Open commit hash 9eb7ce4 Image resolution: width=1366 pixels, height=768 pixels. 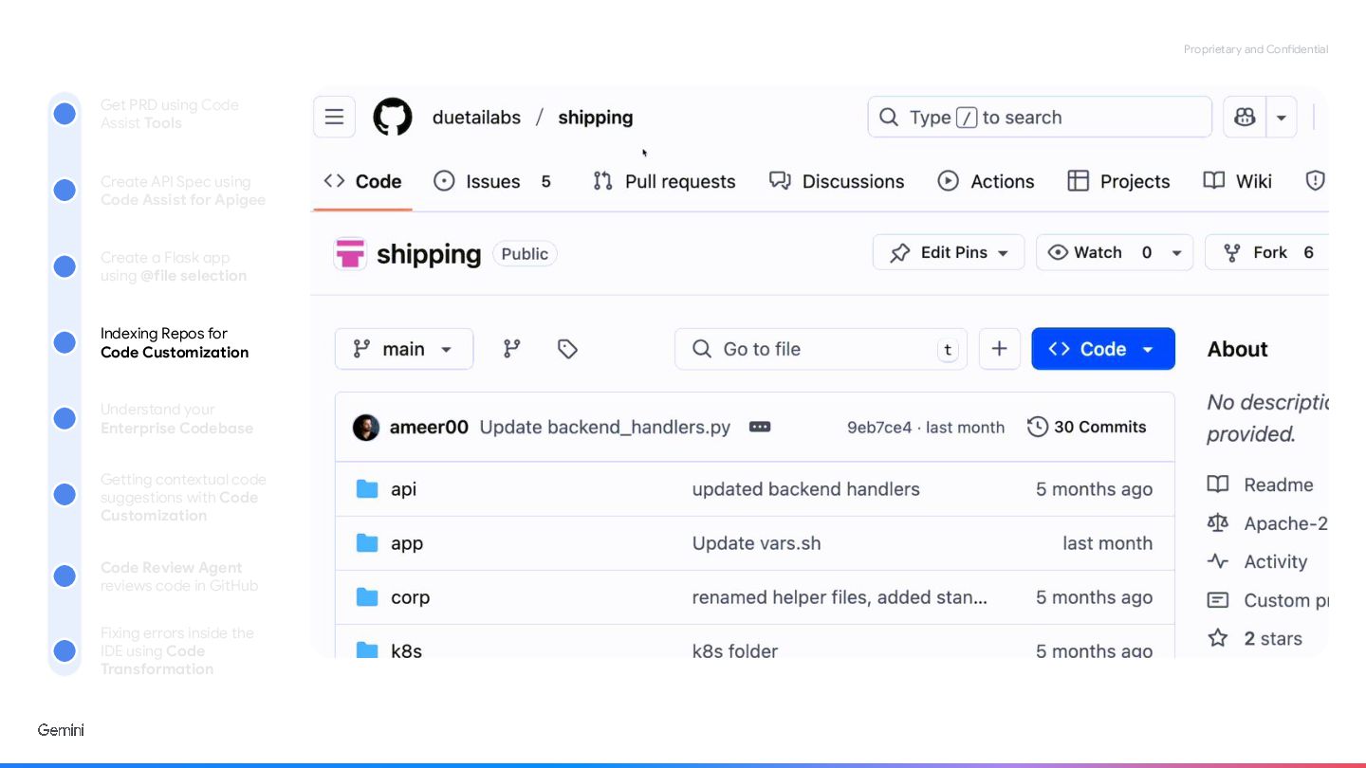[879, 428]
